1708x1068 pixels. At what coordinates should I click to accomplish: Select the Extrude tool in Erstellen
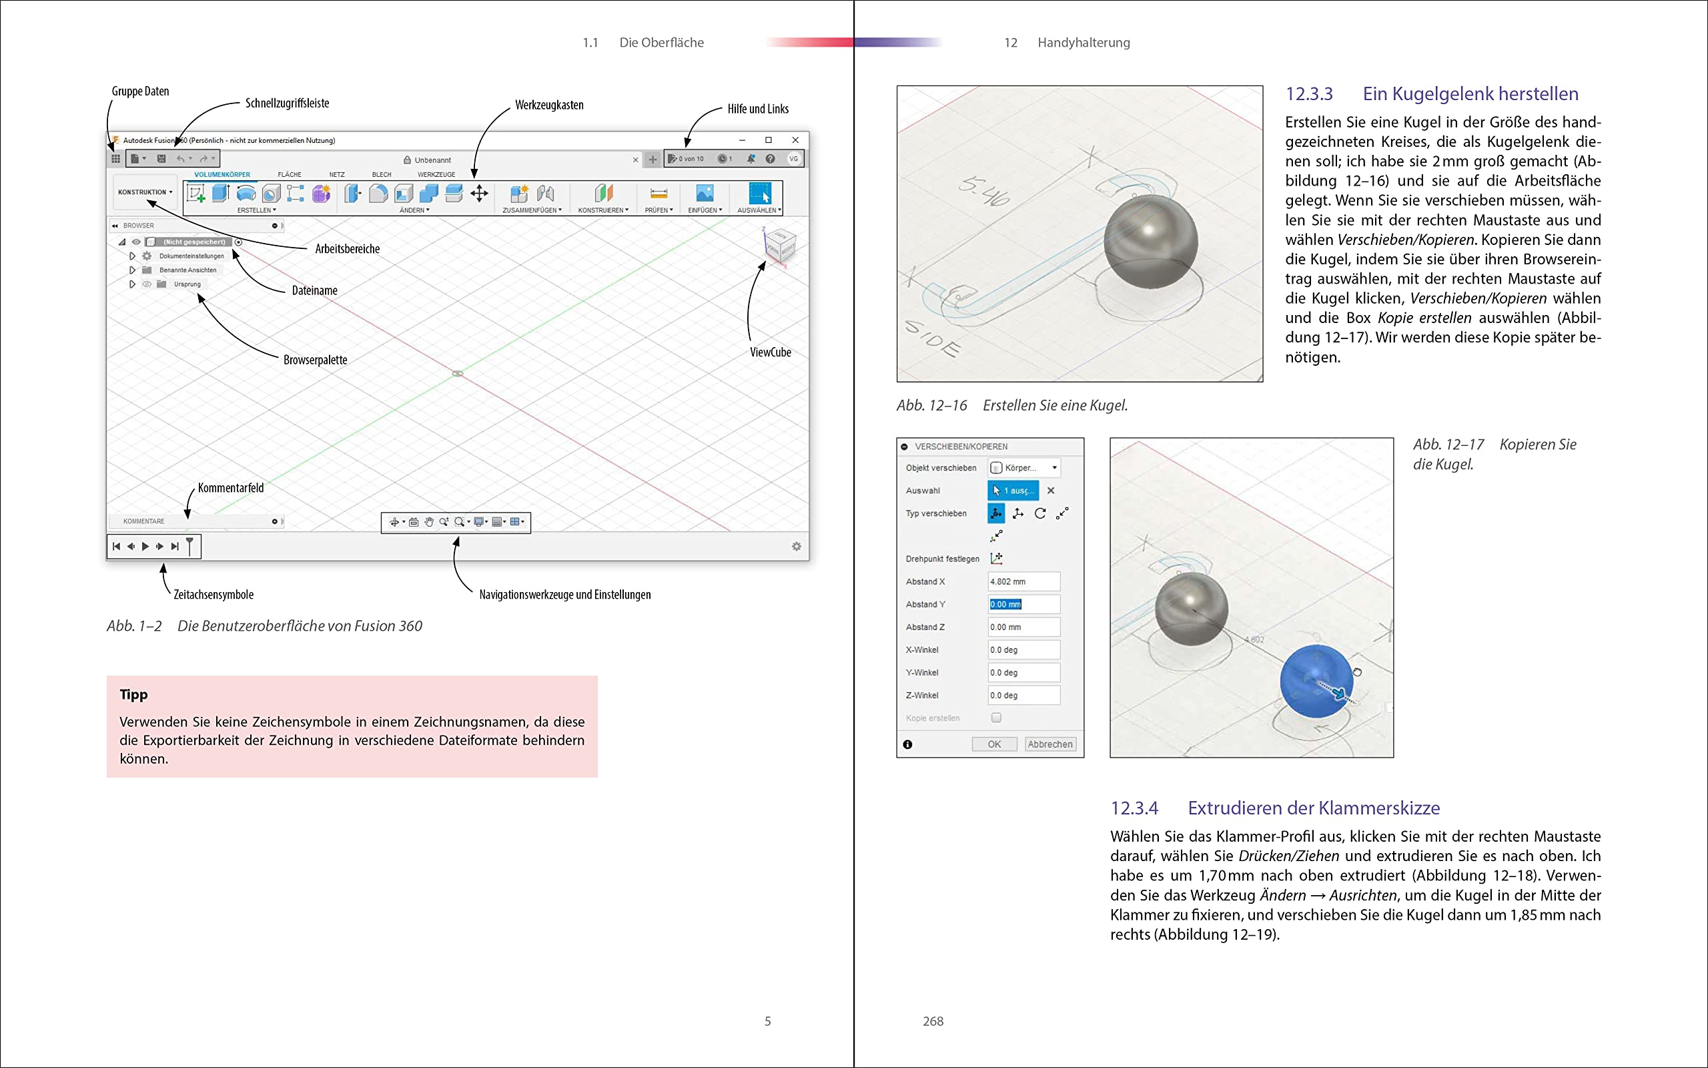(x=221, y=193)
